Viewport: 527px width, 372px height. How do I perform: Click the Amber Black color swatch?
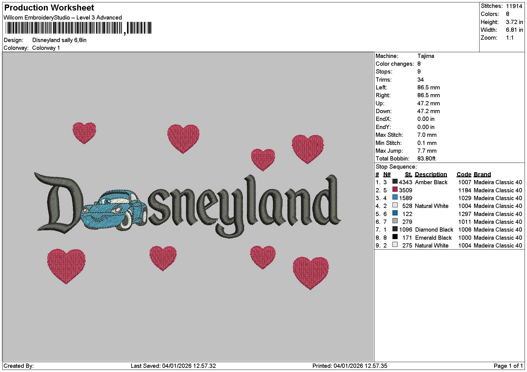(395, 181)
